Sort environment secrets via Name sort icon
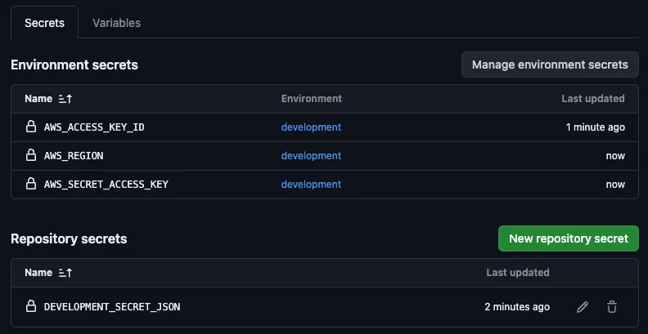The height and width of the screenshot is (334, 648). [65, 99]
